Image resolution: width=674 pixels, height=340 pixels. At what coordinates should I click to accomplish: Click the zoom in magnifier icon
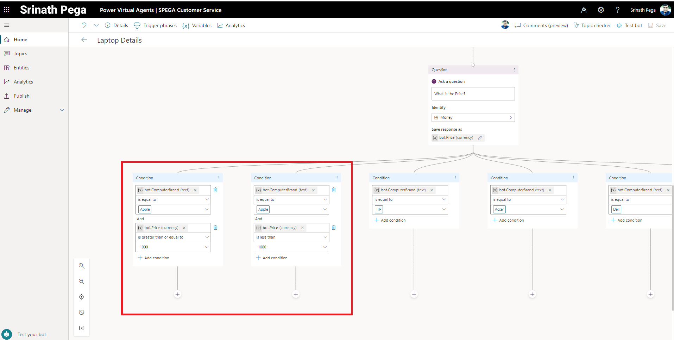click(x=81, y=266)
